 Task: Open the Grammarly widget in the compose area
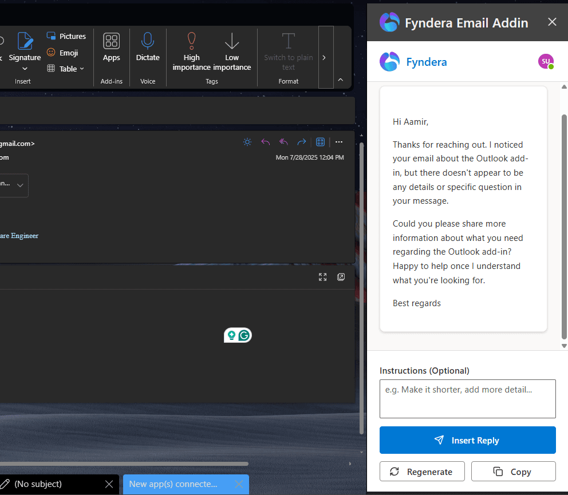pyautogui.click(x=244, y=336)
